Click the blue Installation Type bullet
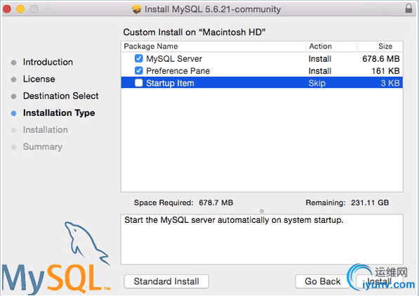The height and width of the screenshot is (296, 419). (13, 113)
